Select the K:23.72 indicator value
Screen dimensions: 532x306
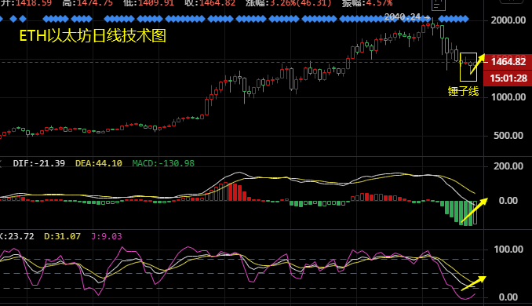pos(17,236)
